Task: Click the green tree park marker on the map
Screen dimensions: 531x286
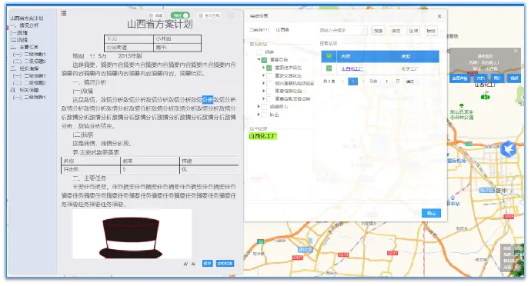Action: pyautogui.click(x=461, y=106)
